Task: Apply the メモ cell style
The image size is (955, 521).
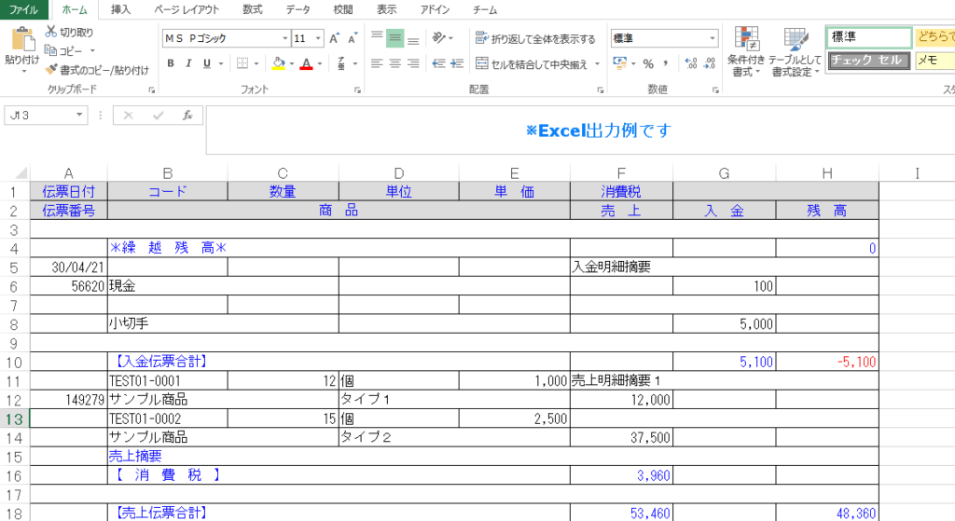Action: click(934, 61)
